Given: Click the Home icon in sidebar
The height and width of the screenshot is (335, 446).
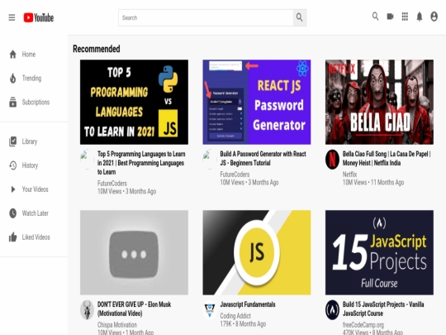Looking at the screenshot, I should [x=12, y=54].
